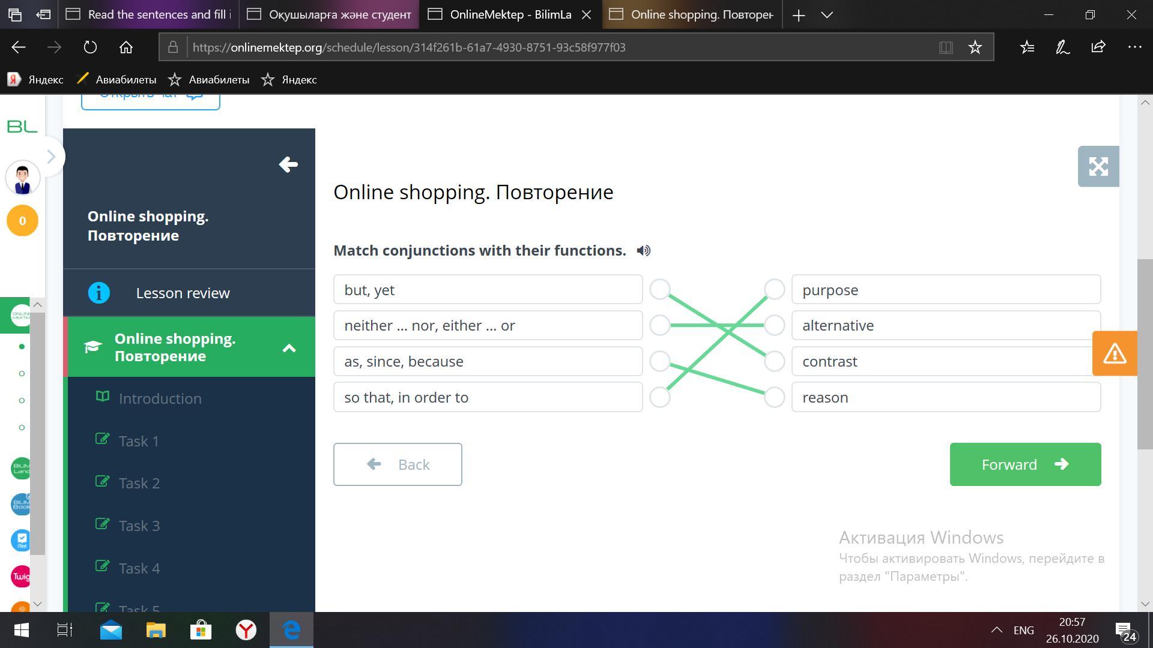Click the browser favorites star icon

[975, 47]
